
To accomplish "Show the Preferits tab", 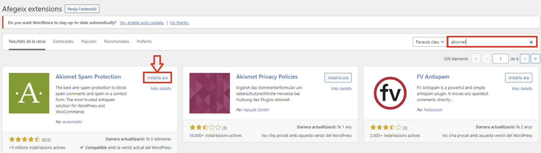I will (144, 41).
